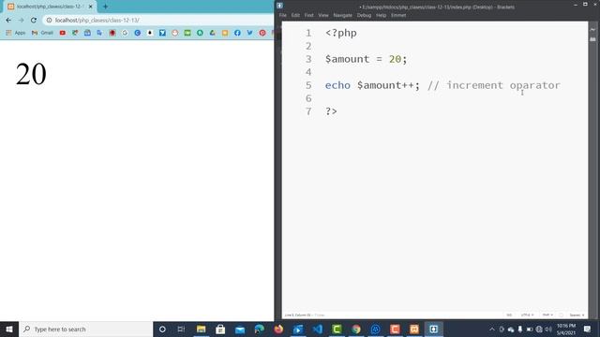Screen dimensions: 600x337
Task: Open Microsoft Edge from the taskbar
Action: click(259, 329)
